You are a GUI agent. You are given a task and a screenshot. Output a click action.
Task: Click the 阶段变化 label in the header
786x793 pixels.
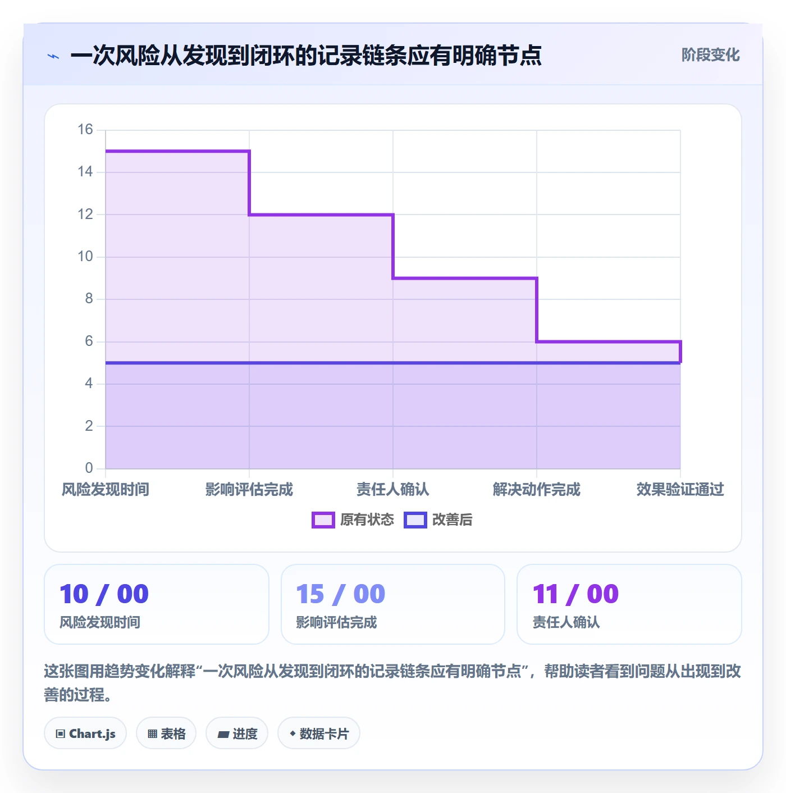pos(710,55)
